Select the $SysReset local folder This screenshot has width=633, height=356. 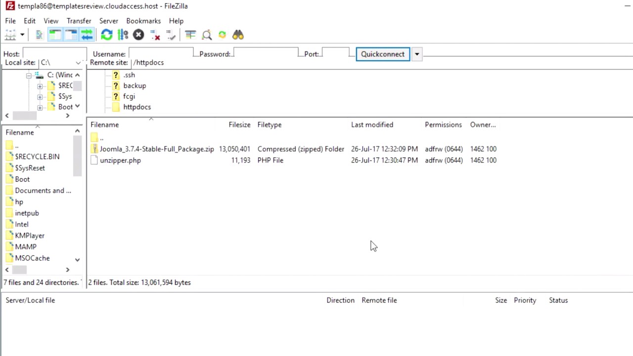pyautogui.click(x=30, y=168)
